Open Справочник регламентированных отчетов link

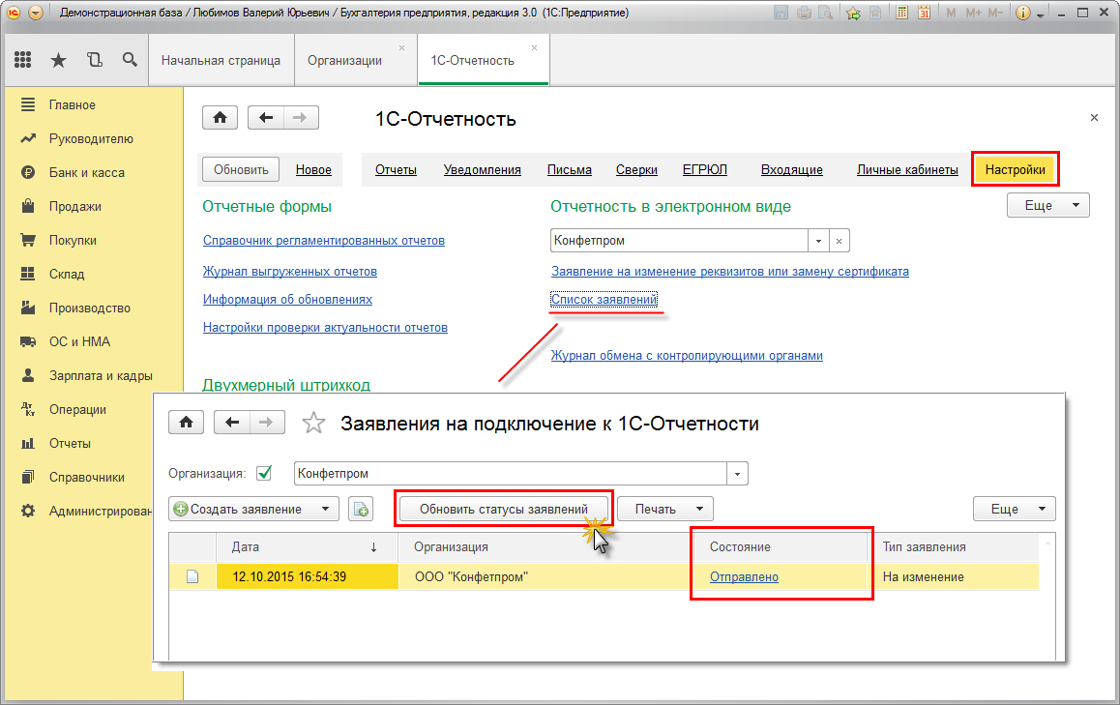(x=324, y=240)
